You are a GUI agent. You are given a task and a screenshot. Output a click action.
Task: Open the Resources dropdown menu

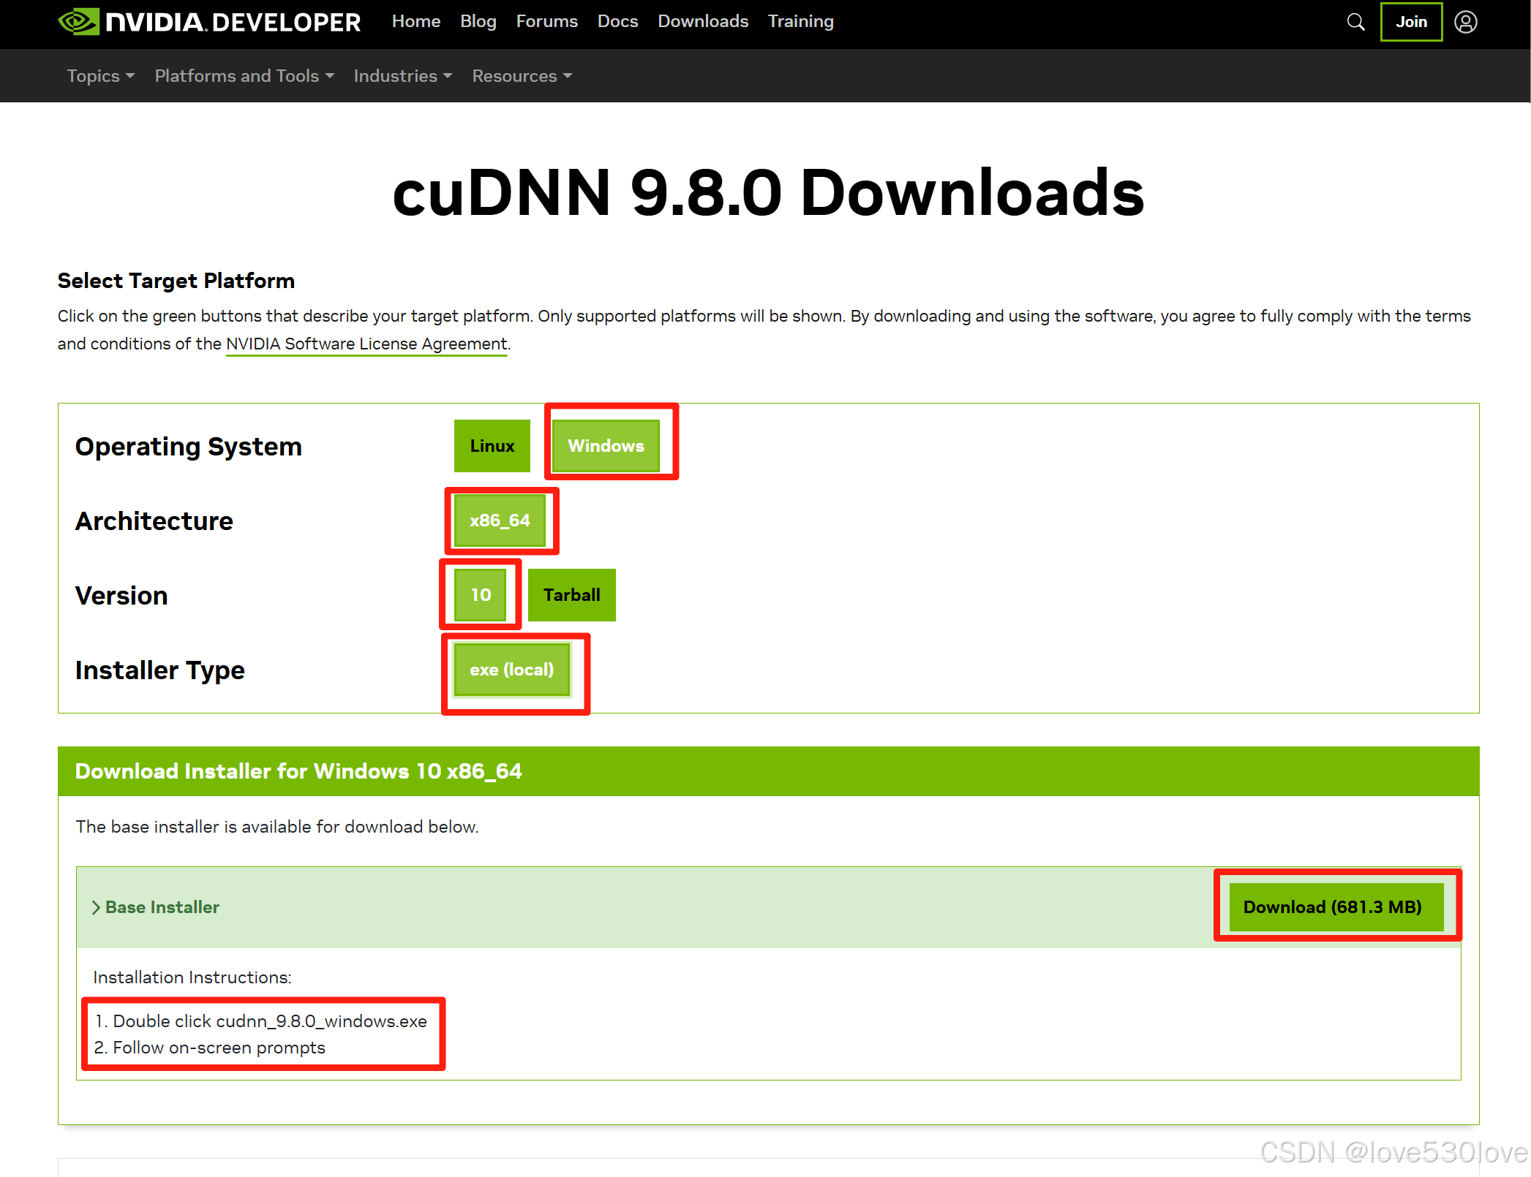click(522, 76)
